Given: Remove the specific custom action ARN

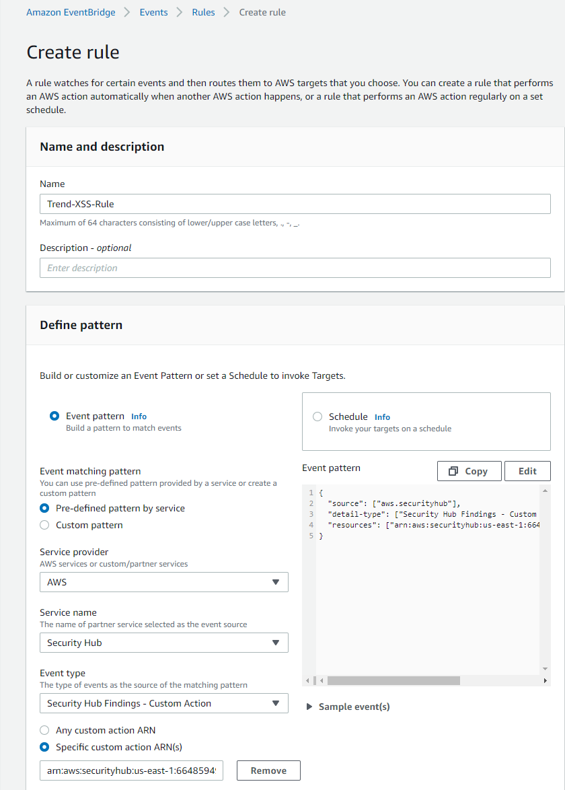Looking at the screenshot, I should coord(268,771).
